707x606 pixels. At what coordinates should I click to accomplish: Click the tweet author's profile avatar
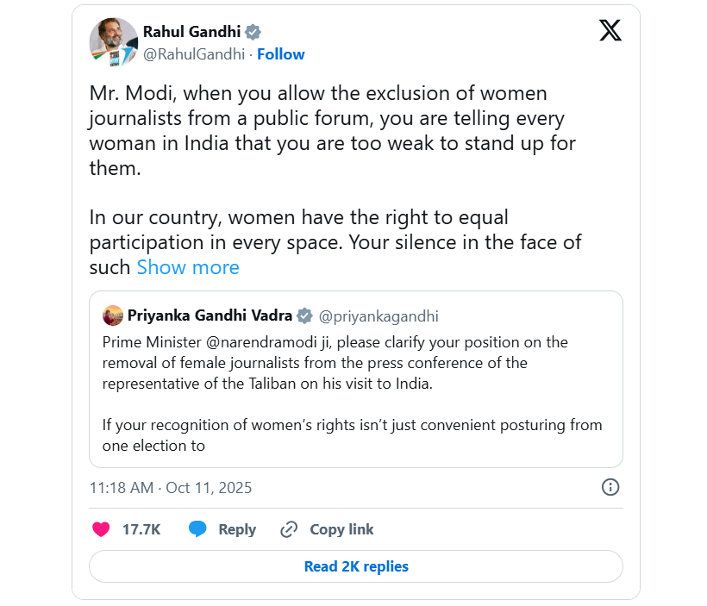pos(114,42)
